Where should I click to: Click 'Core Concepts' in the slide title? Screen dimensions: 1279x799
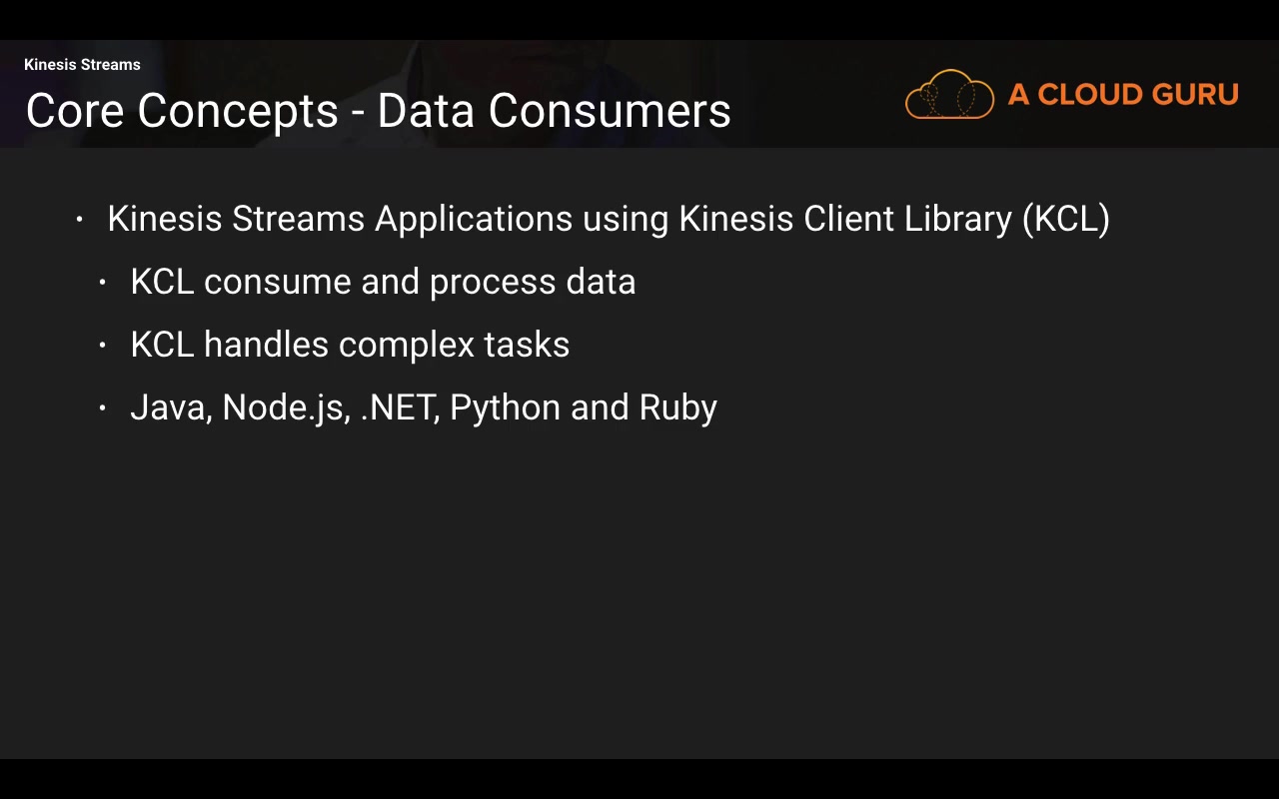tap(182, 111)
